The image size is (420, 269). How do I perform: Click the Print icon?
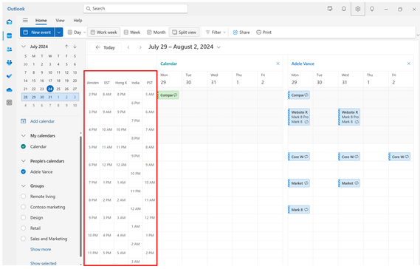tap(258, 33)
